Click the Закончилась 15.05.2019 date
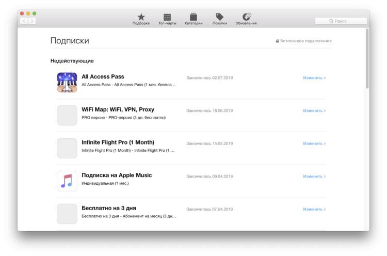 click(x=209, y=143)
